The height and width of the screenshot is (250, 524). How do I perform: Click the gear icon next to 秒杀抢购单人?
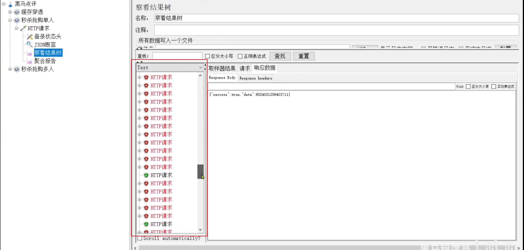17,20
